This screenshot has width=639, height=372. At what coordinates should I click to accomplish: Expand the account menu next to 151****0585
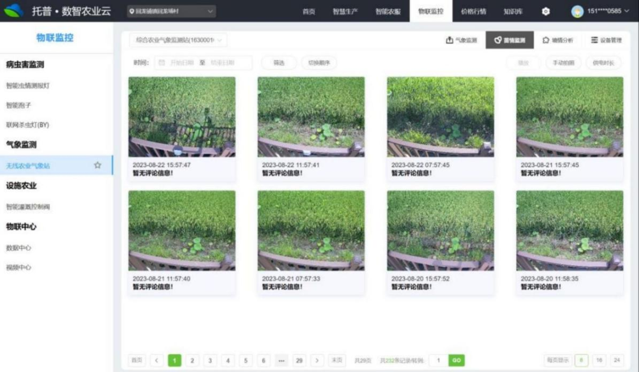coord(627,11)
